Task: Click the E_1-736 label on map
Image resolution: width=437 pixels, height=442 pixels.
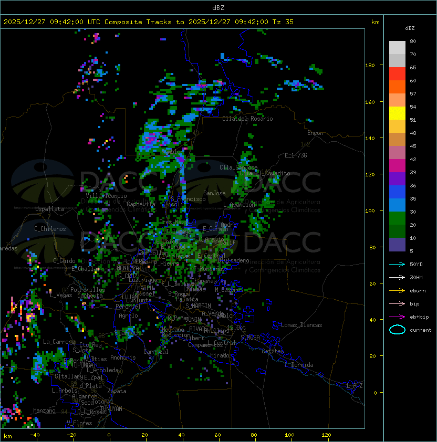Action: coord(296,155)
